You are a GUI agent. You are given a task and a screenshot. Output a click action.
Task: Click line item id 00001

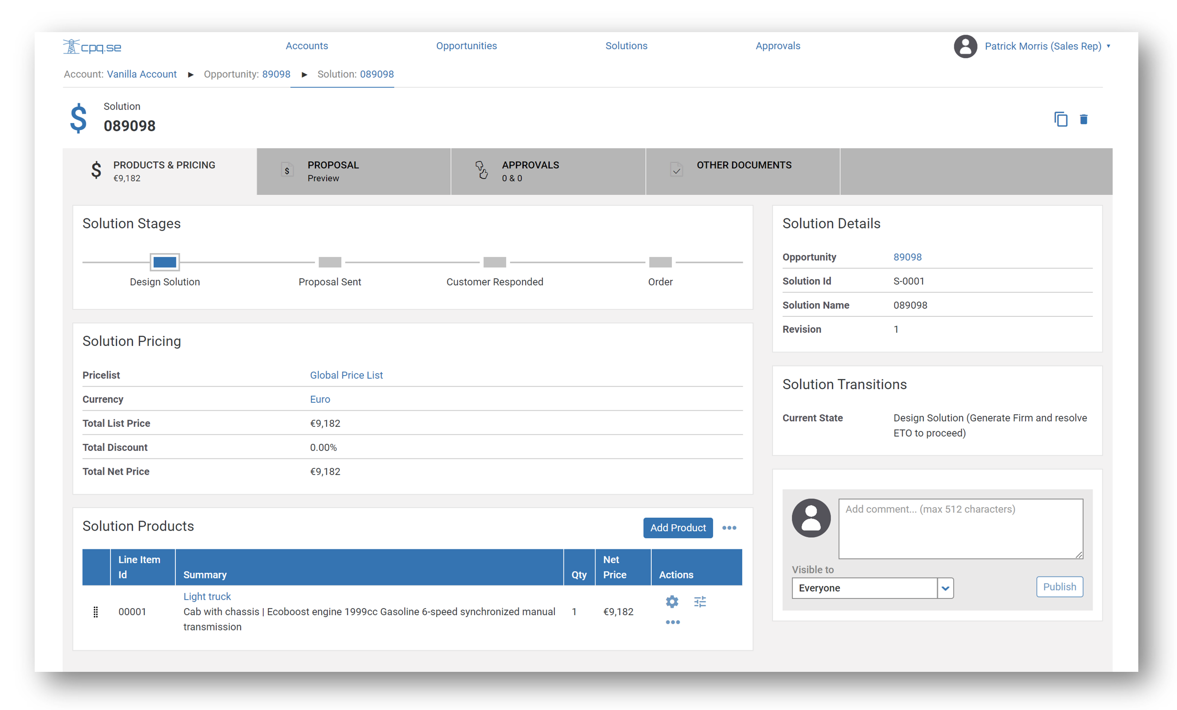tap(132, 612)
